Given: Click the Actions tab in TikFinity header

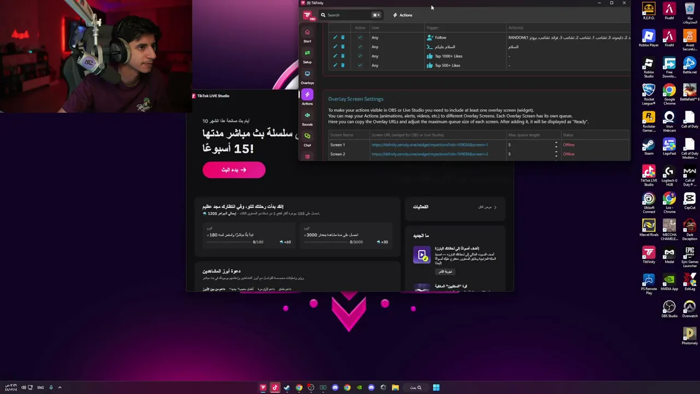Looking at the screenshot, I should pyautogui.click(x=402, y=15).
